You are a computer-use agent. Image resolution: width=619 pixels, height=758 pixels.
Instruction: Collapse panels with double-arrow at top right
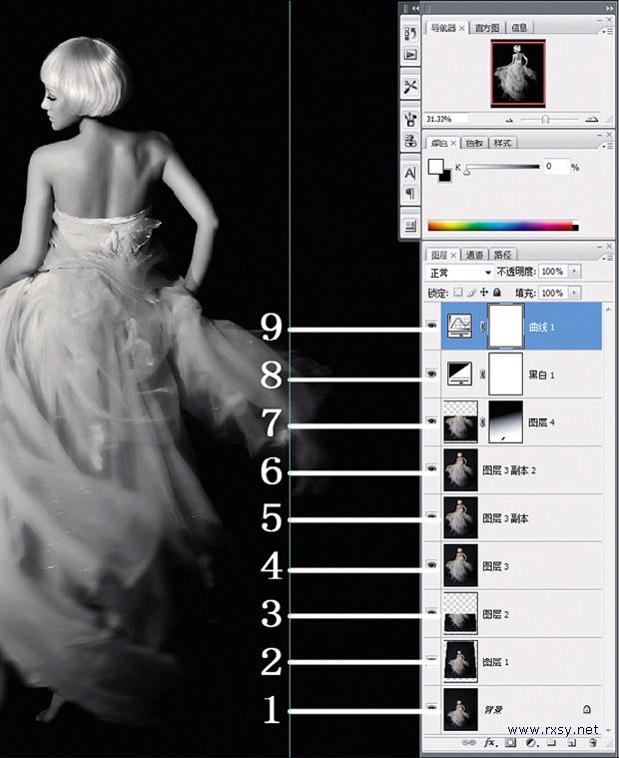tap(609, 8)
